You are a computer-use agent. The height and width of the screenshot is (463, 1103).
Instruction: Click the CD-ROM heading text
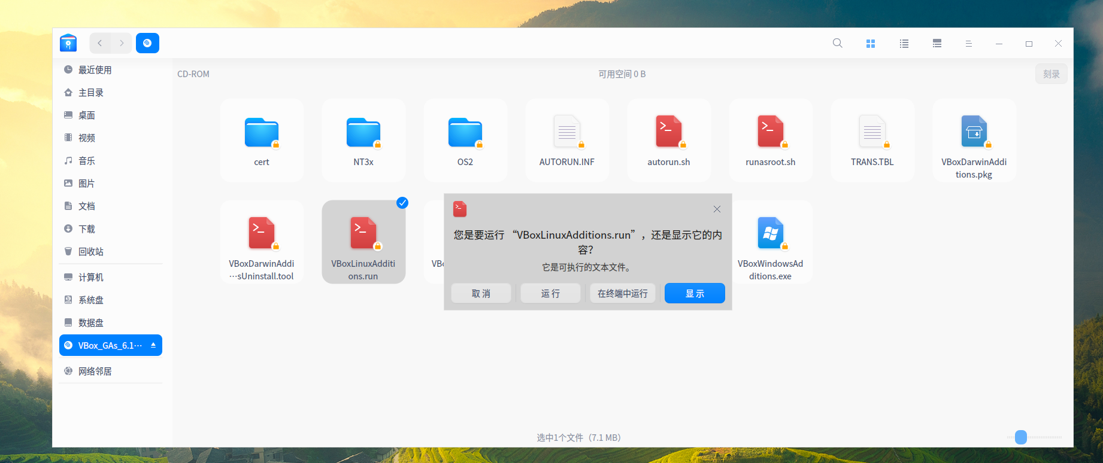(193, 74)
